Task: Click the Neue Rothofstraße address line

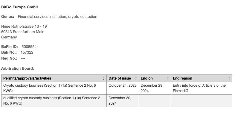Action: (24, 27)
